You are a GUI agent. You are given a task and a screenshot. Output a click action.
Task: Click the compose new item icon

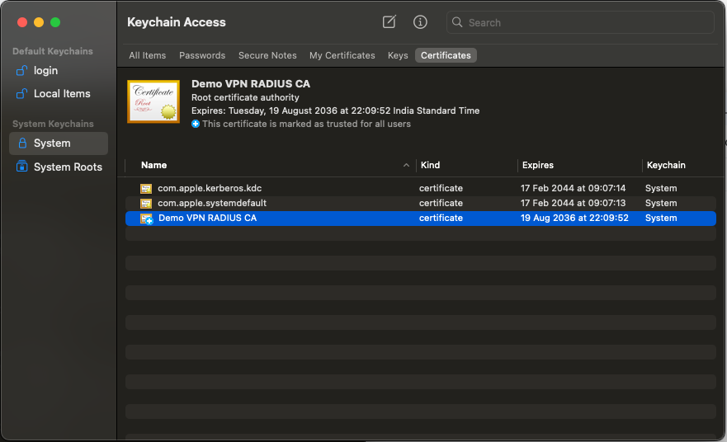click(x=389, y=21)
